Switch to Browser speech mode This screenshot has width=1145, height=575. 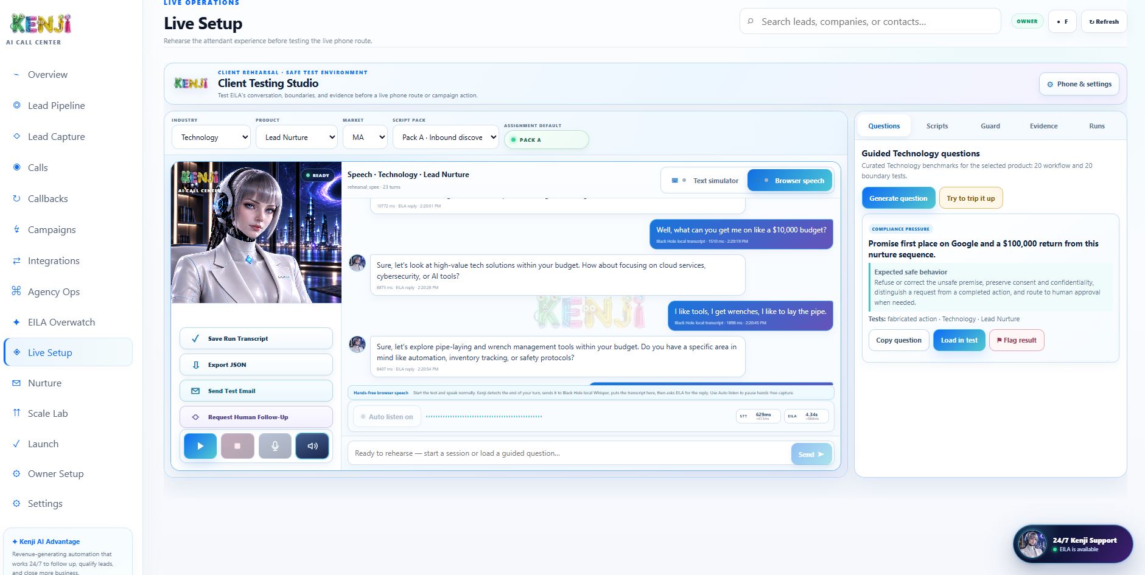tap(790, 181)
